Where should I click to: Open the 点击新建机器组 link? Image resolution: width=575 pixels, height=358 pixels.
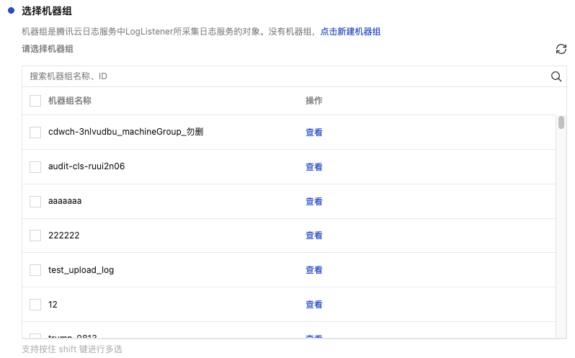point(350,32)
